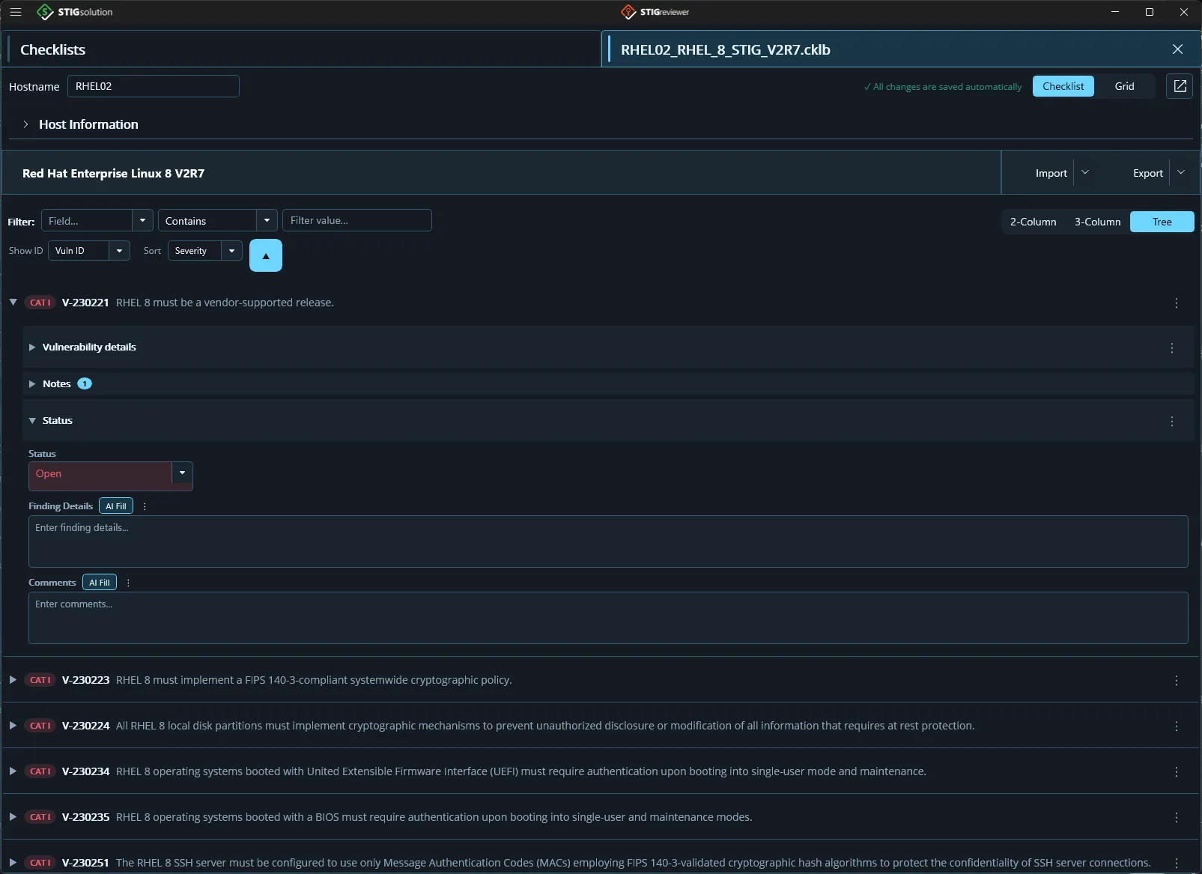Open Export options dropdown arrow
This screenshot has height=874, width=1202.
1181,173
